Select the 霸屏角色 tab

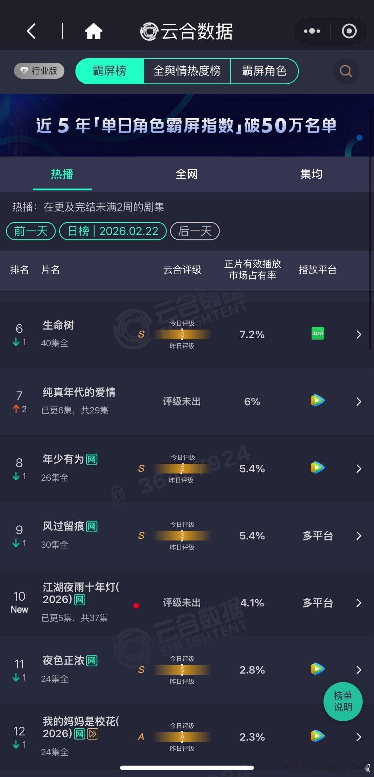click(x=264, y=71)
